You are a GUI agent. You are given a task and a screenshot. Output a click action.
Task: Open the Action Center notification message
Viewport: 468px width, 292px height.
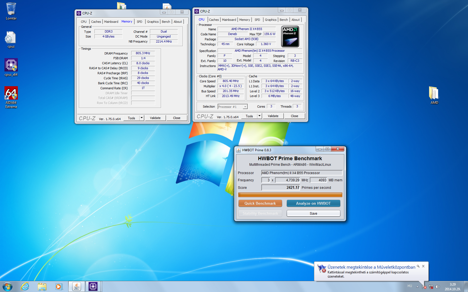(371, 271)
